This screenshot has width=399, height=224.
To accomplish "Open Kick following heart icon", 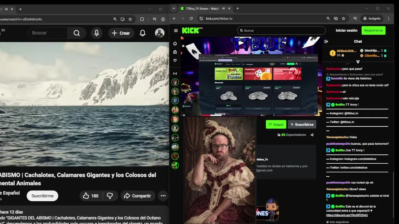I will tap(175, 60).
